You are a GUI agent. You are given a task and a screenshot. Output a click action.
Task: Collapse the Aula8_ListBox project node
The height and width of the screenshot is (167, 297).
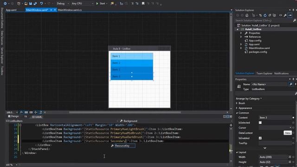coord(238,29)
